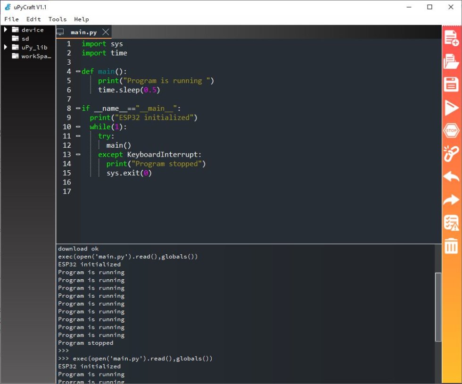Undo with the left curved arrow icon

451,176
